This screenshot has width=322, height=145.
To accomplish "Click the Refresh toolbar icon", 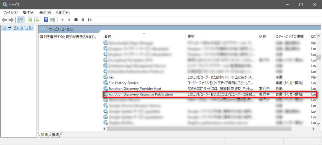I will tap(30, 20).
